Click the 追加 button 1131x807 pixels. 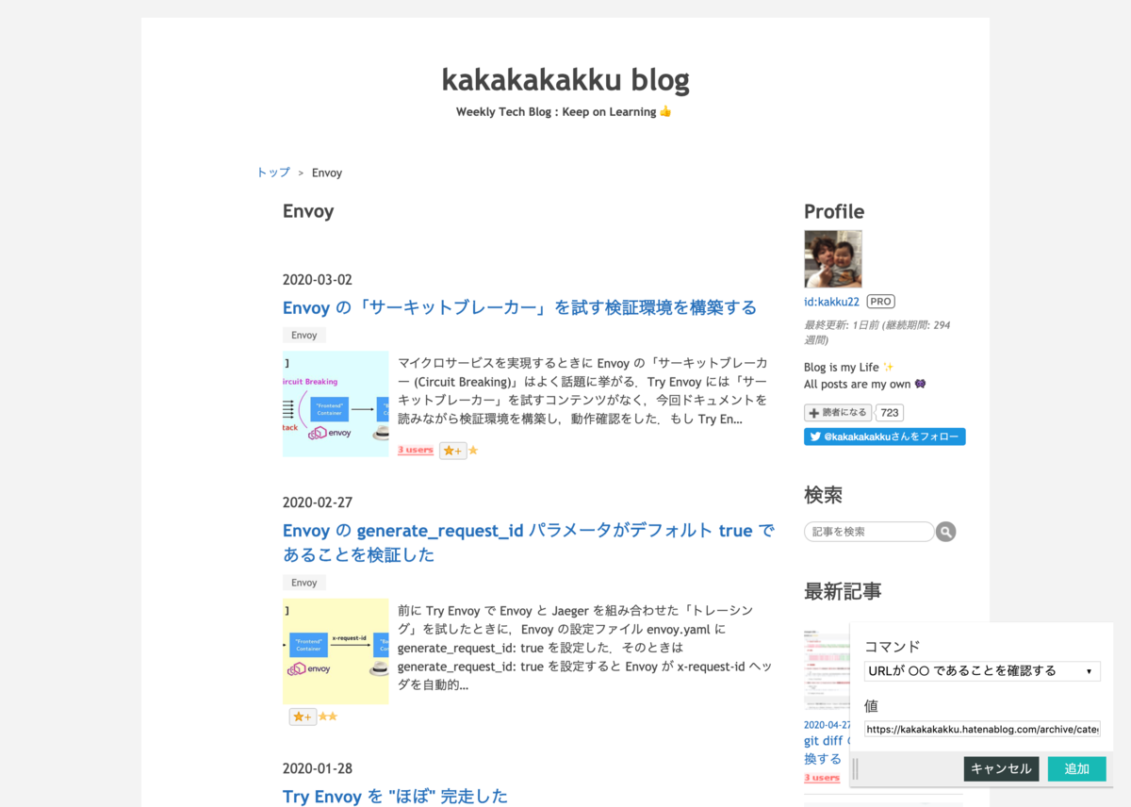coord(1077,768)
